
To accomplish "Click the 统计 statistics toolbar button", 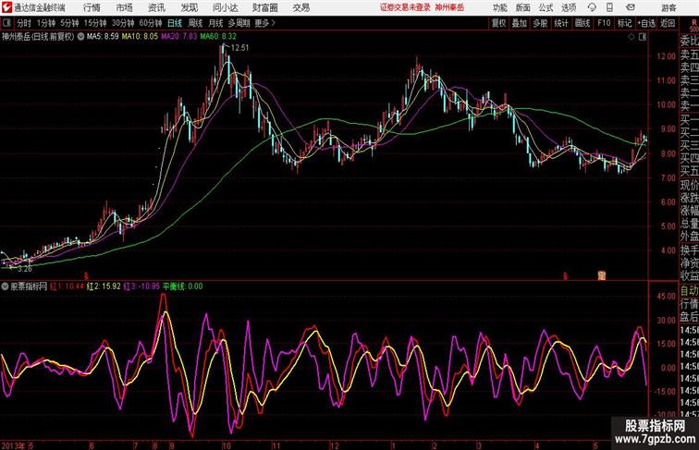I will point(561,23).
